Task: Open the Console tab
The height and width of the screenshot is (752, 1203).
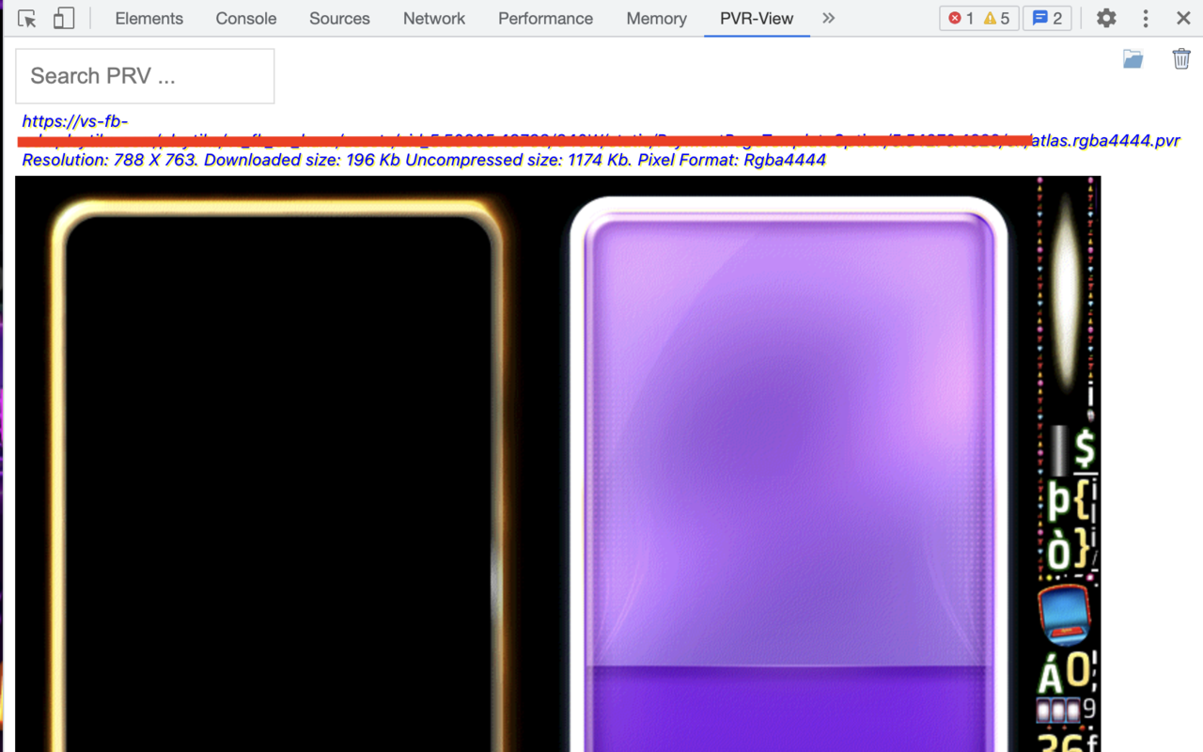Action: coord(245,18)
